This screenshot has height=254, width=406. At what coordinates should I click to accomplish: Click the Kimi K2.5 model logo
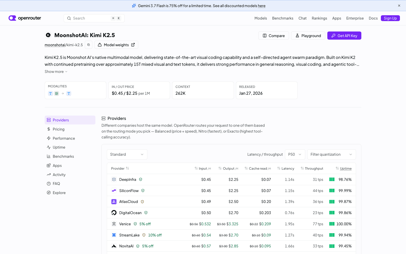click(x=48, y=35)
